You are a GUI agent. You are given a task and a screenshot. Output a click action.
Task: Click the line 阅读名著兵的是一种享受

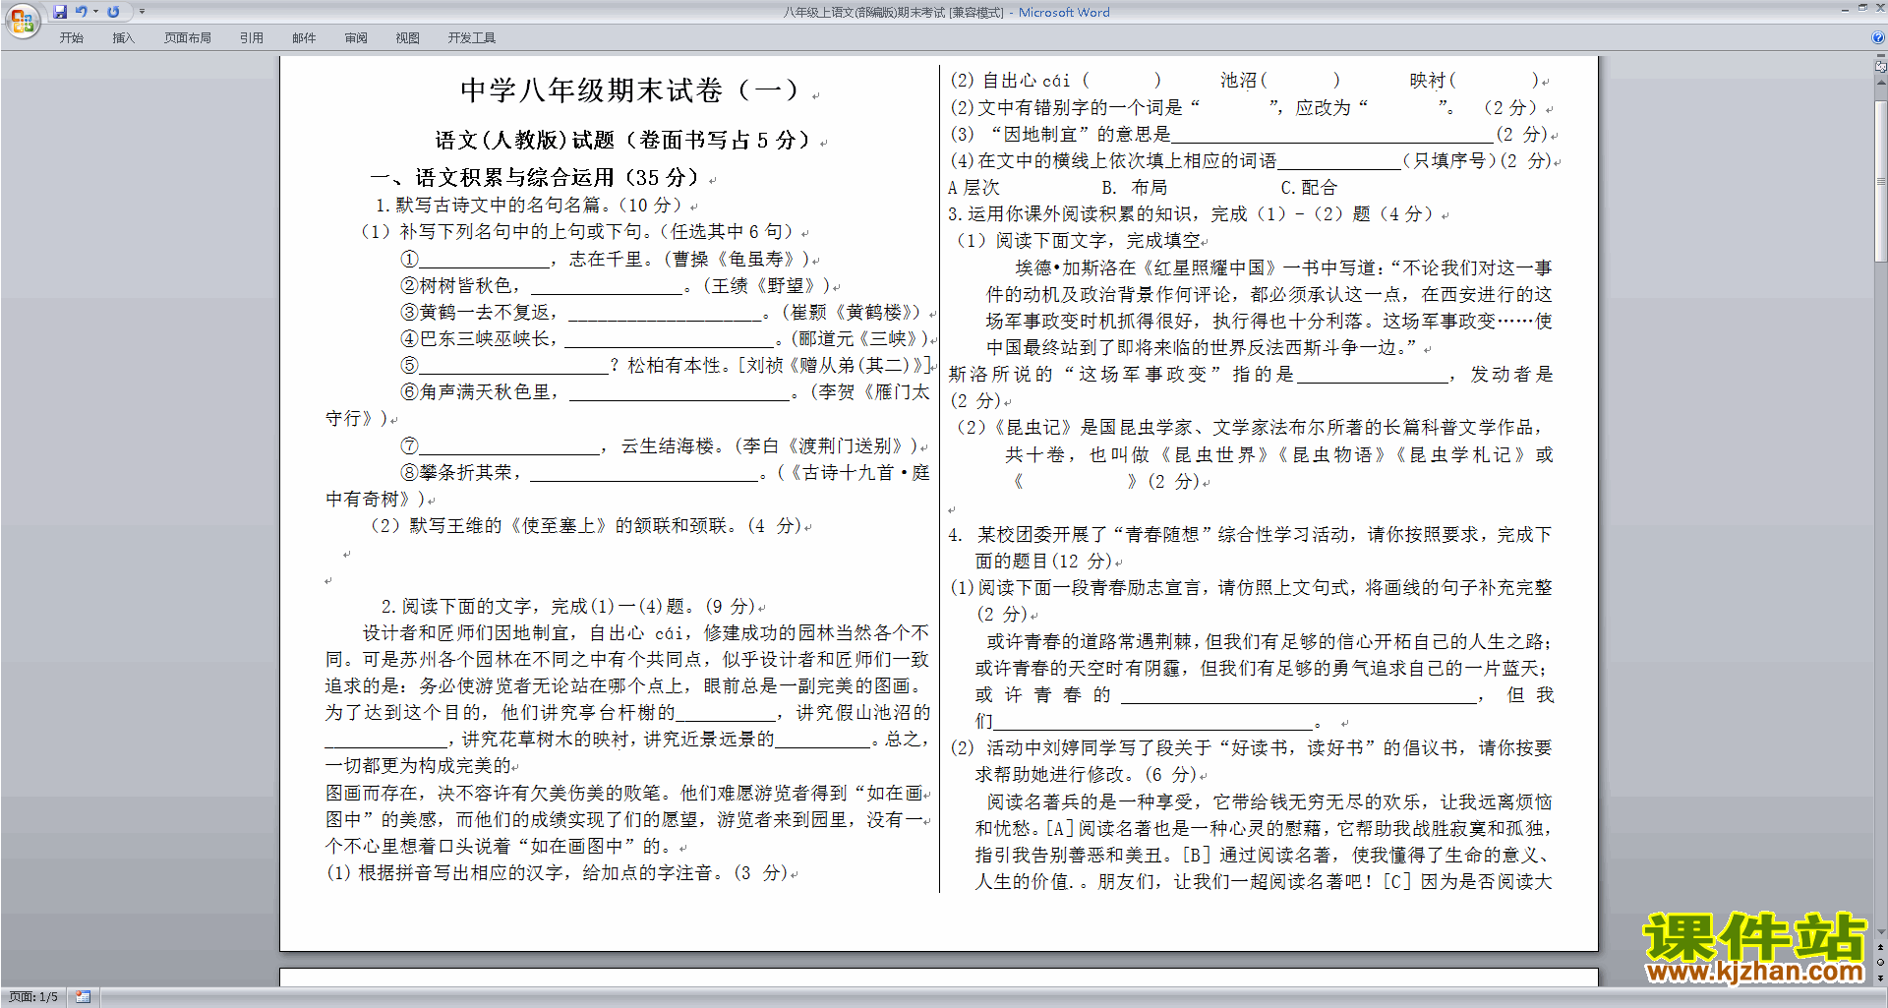click(x=1269, y=802)
